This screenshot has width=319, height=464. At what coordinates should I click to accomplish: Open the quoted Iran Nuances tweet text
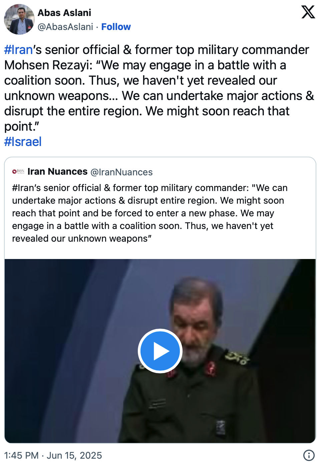pos(147,213)
